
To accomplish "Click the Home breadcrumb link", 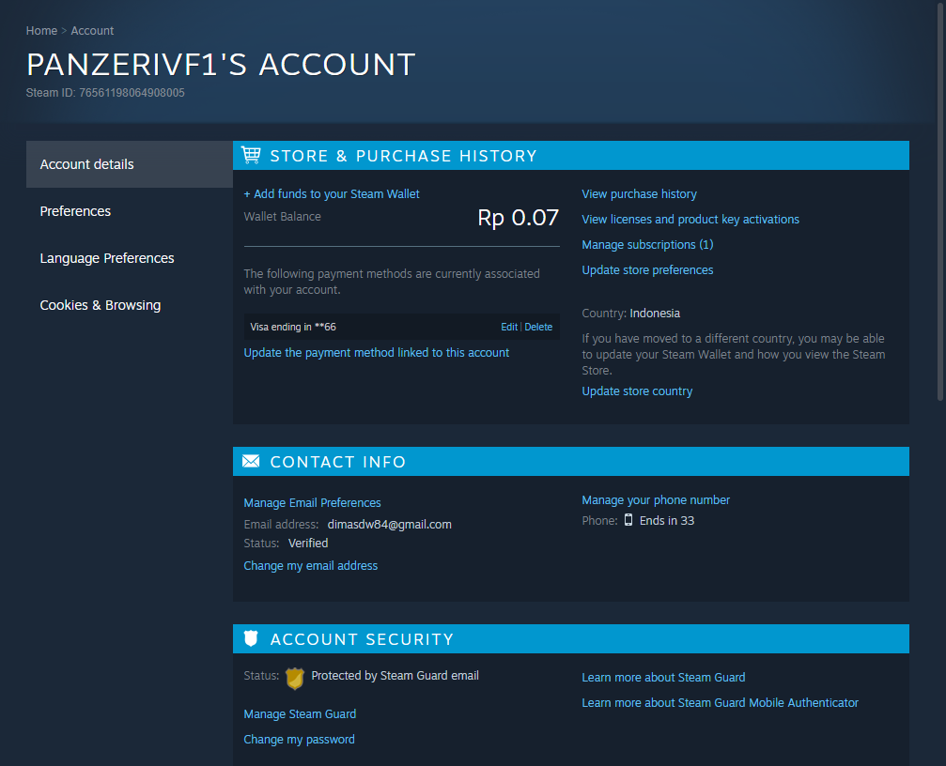I will [41, 31].
